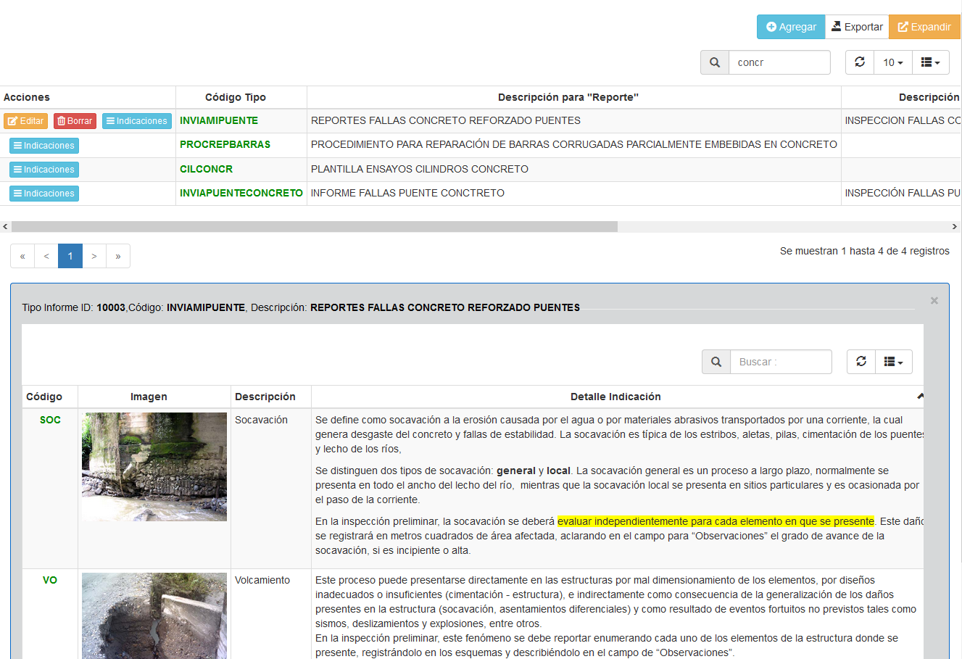Open Indicaciones for CILCONCR row
The image size is (962, 659).
click(x=44, y=170)
